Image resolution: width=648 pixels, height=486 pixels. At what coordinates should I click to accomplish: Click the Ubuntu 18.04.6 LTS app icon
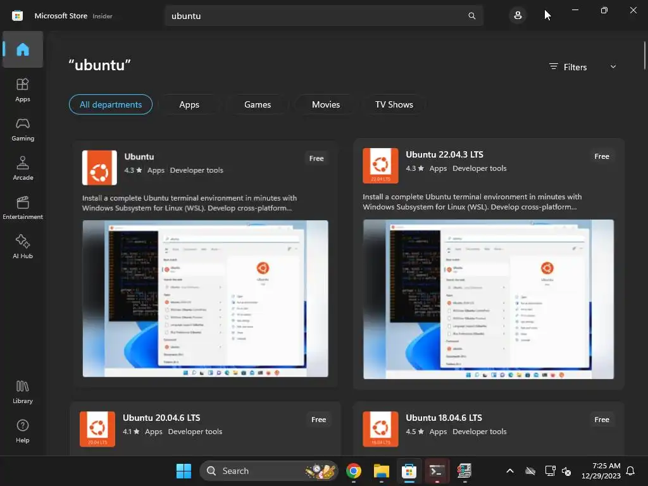click(x=380, y=428)
